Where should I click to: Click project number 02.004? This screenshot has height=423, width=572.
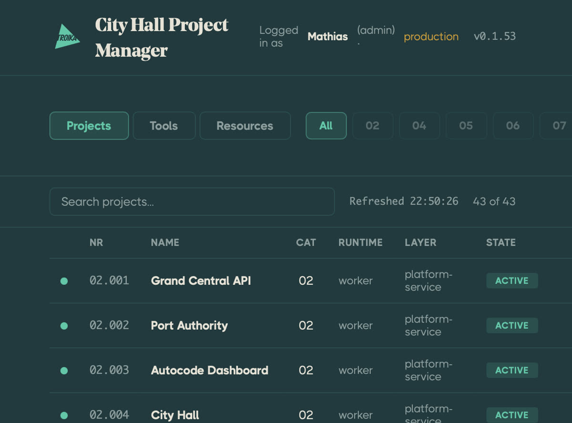[109, 415]
